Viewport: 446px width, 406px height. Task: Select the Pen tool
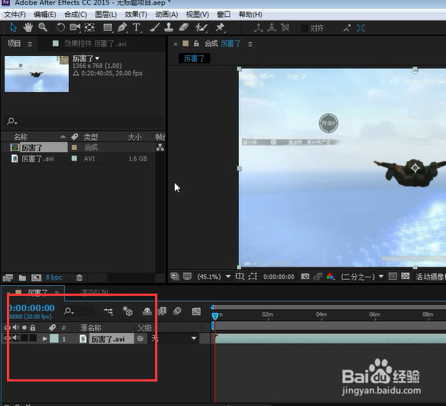point(122,28)
